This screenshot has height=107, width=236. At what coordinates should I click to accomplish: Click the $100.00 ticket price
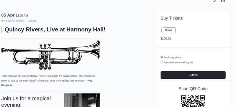point(166,39)
